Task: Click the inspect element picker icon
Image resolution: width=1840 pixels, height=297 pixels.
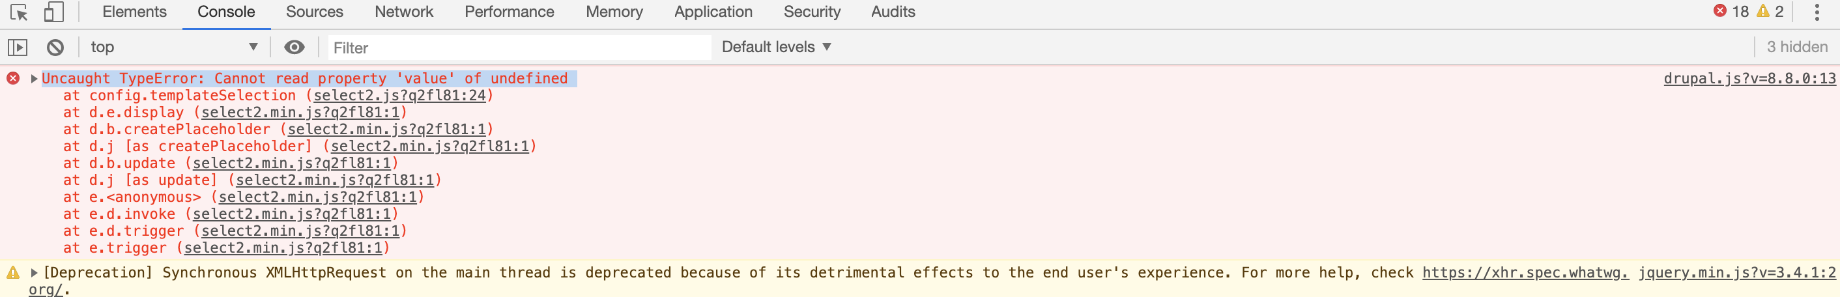Action: 19,12
